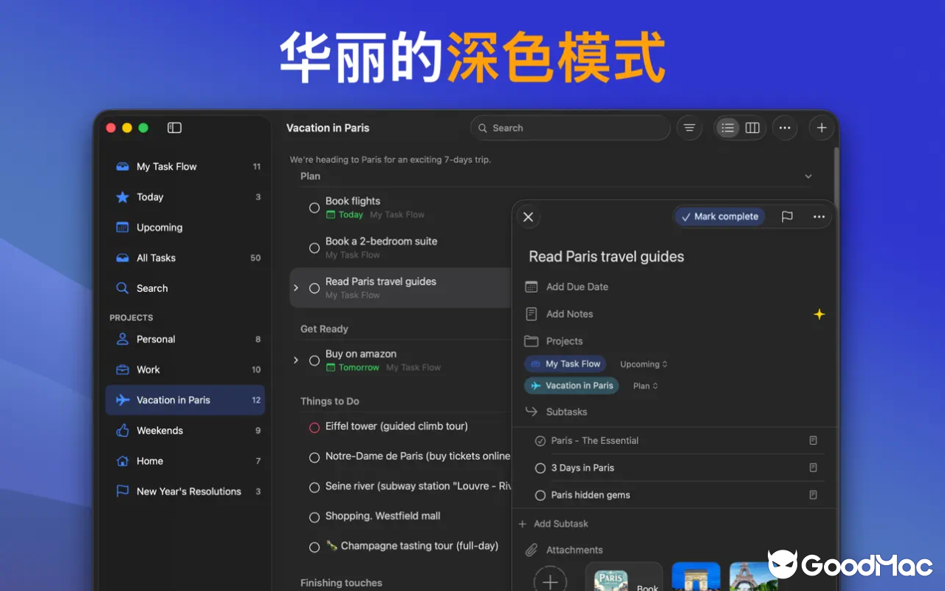The image size is (945, 591).
Task: Open All Tasks in sidebar
Action: coord(185,258)
